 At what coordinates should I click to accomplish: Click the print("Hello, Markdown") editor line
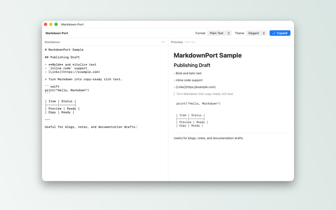point(67,90)
